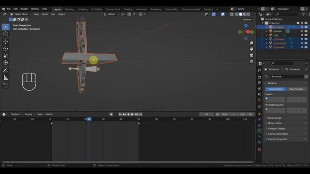Expand the Armature outliner item
The width and height of the screenshot is (310, 174).
266,27
